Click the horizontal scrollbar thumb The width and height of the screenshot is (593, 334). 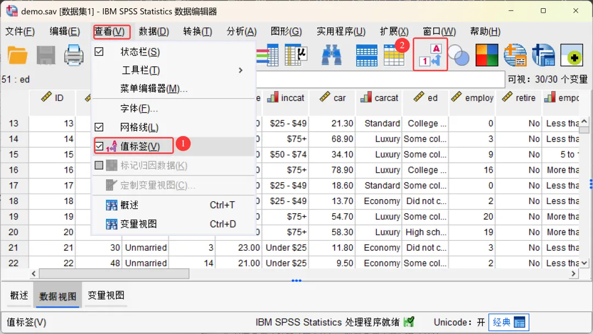(x=114, y=274)
